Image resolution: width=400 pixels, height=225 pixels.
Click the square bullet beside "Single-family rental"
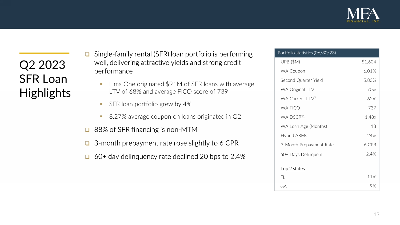87,54
